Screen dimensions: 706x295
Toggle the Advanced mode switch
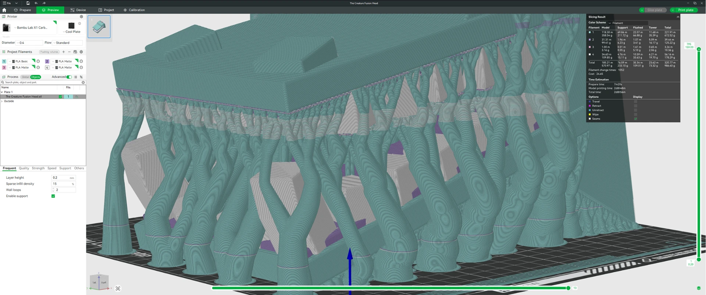coord(69,77)
